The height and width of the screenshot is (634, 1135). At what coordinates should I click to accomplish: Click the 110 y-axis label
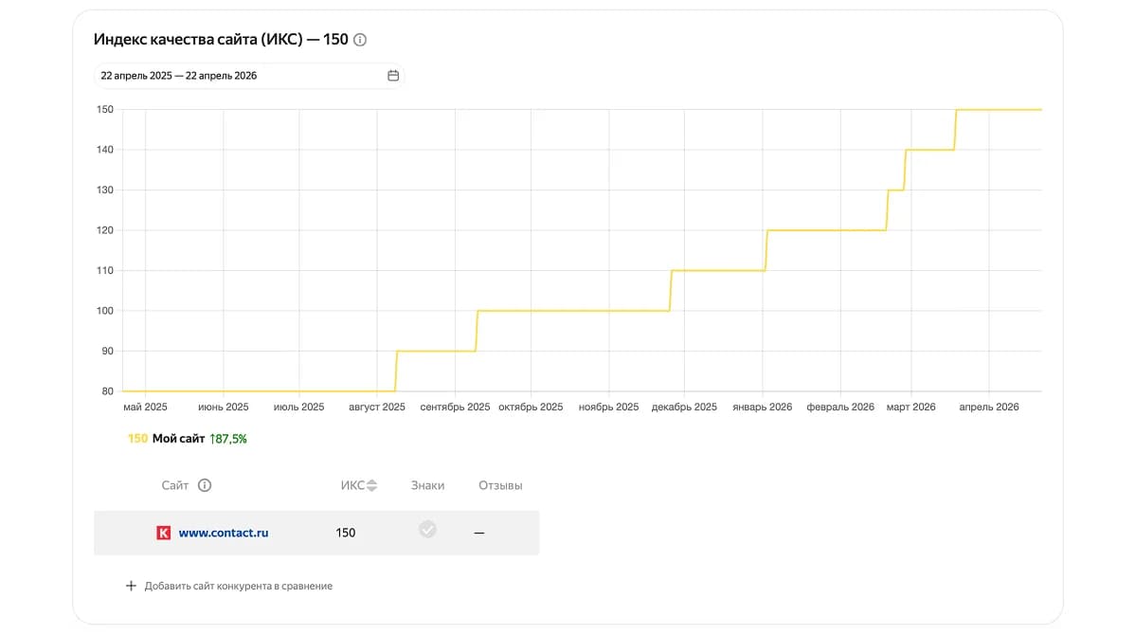(105, 271)
